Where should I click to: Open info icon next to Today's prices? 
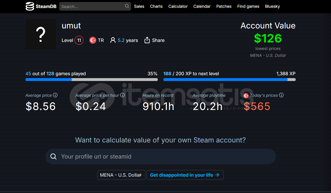(281, 95)
